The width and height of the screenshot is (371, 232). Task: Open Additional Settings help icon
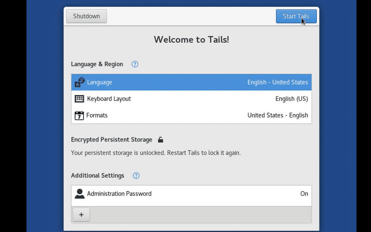pyautogui.click(x=136, y=175)
